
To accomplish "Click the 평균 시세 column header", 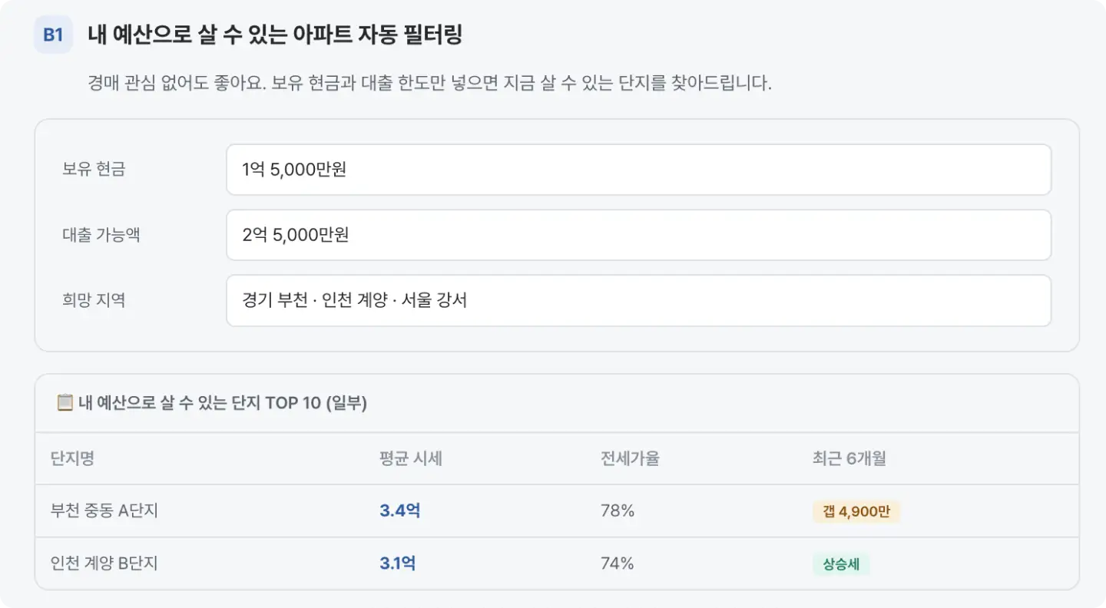I will [411, 458].
